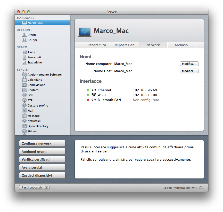Screen dimensions: 223x212
Task: Click the Bluetooth PAN interface arrows icon
Action: click(x=94, y=100)
